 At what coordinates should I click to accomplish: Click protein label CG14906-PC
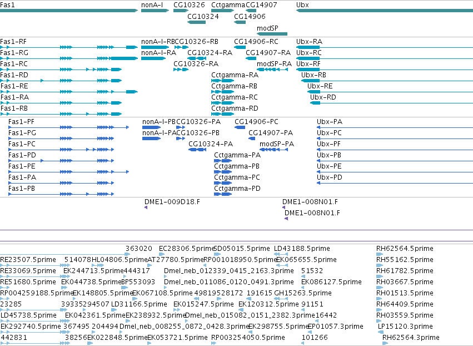point(256,122)
